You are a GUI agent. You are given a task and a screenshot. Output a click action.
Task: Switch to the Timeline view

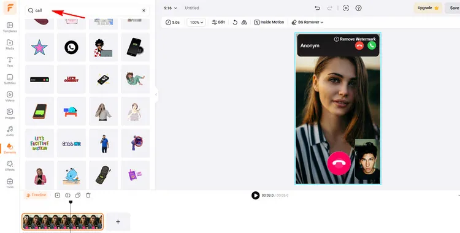36,195
